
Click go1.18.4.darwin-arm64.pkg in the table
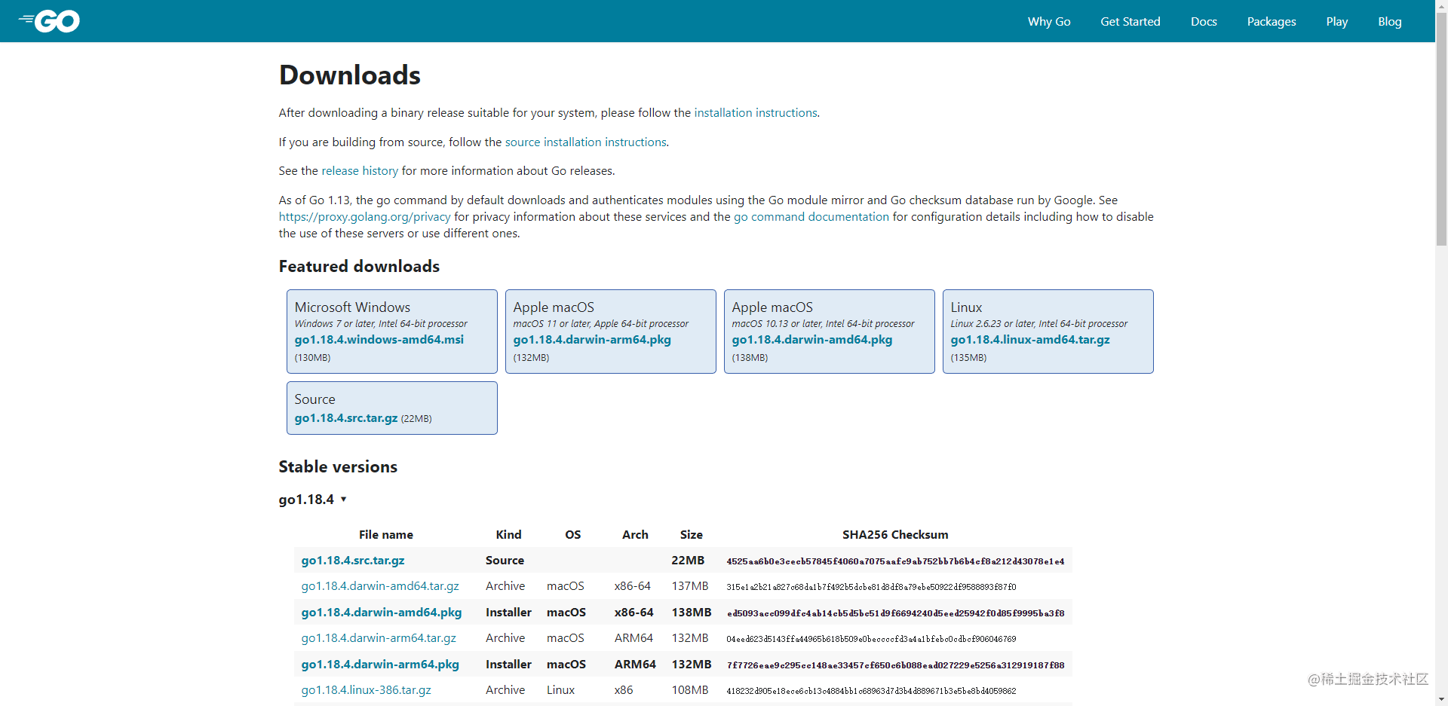pyautogui.click(x=380, y=665)
